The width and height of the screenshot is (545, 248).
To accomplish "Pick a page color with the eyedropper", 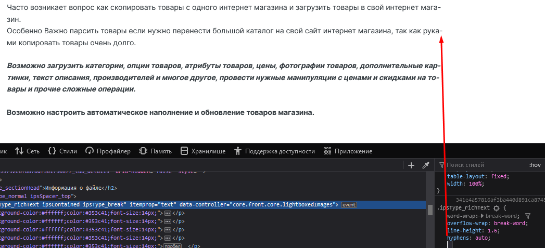I will [x=425, y=165].
